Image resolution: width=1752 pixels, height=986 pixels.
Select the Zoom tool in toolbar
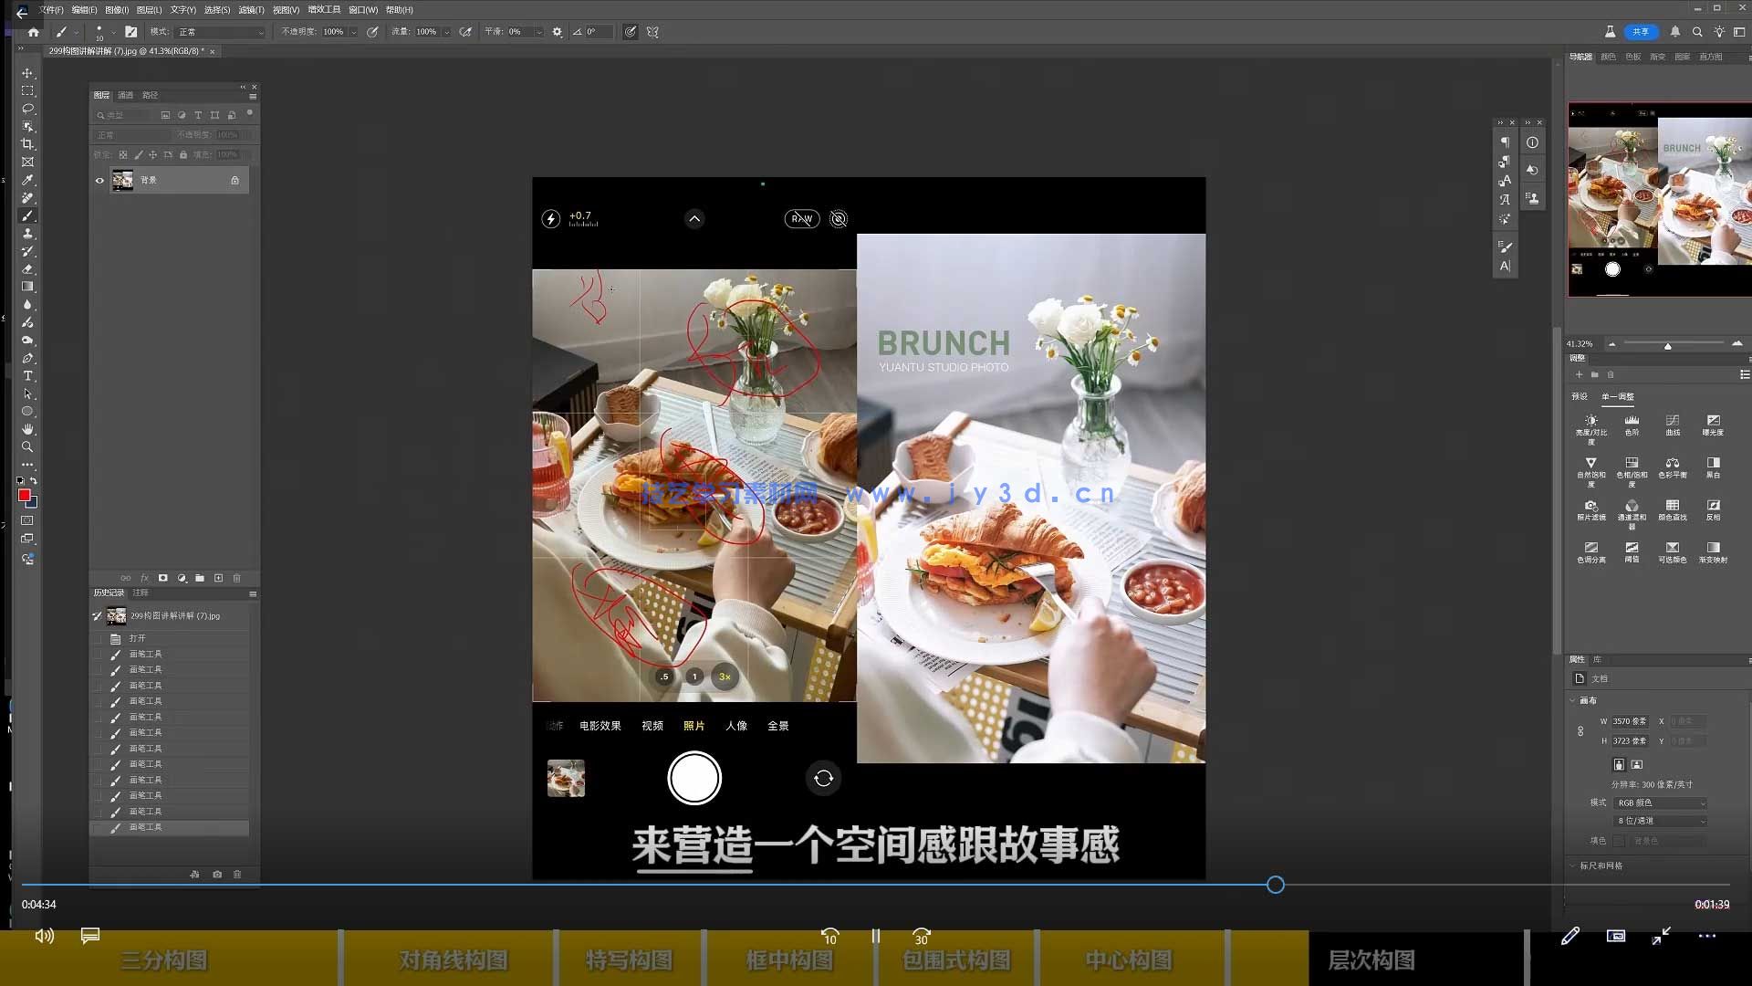point(27,447)
